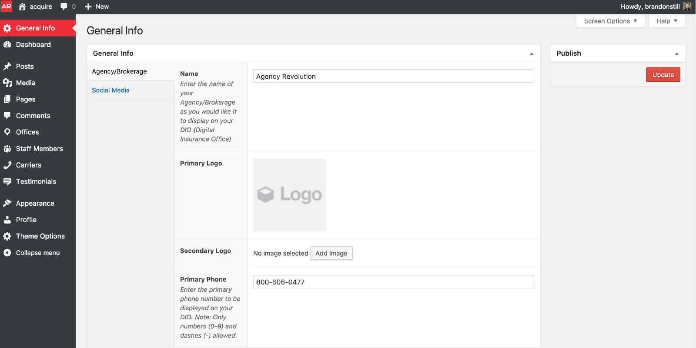Open the Help dropdown tab
696x348 pixels.
pos(667,21)
